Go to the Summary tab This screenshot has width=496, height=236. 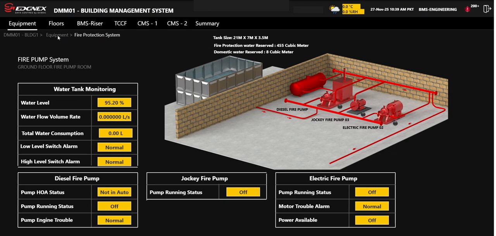click(207, 23)
